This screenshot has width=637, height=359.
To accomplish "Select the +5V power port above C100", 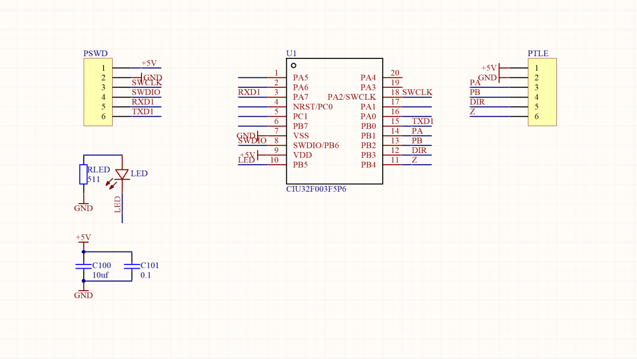I will (x=83, y=239).
